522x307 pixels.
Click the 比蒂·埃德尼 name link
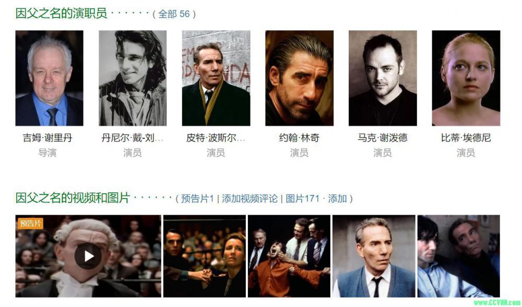pos(466,138)
